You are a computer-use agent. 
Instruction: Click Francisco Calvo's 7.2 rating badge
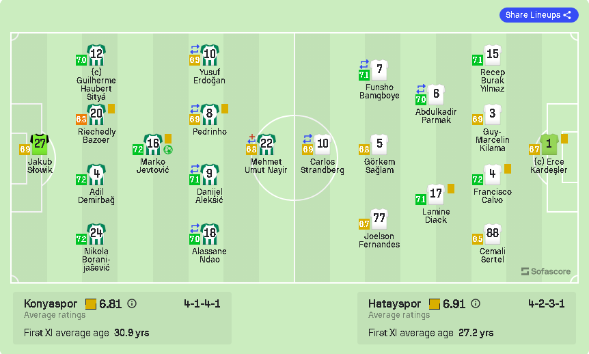(478, 180)
